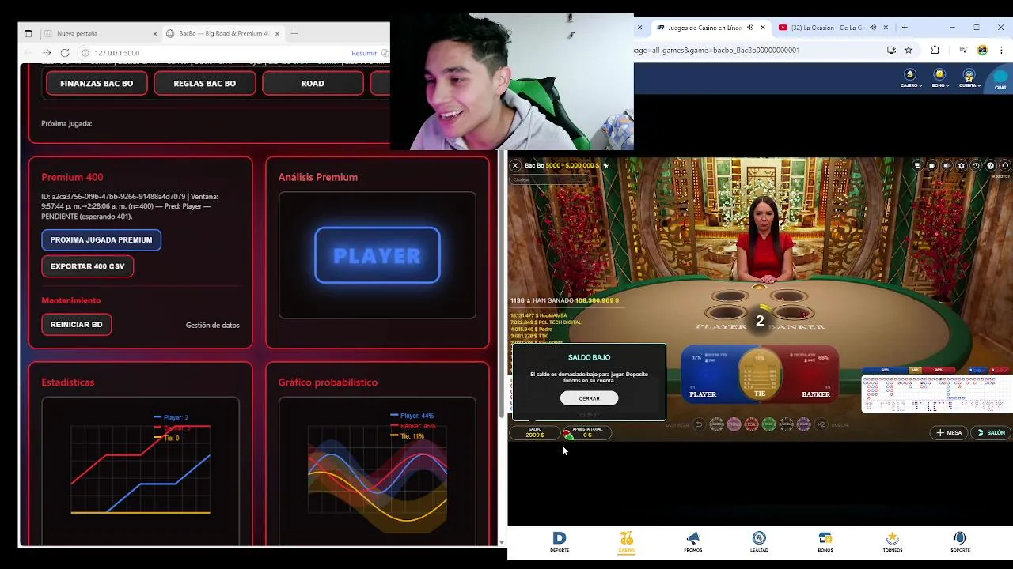Image resolution: width=1013 pixels, height=569 pixels.
Task: Open PROMOS in the bottom navigation
Action: click(x=693, y=541)
